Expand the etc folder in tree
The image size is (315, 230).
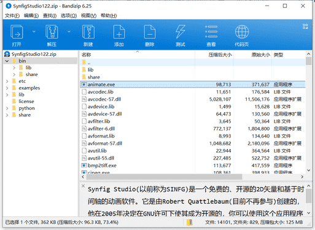[7, 81]
